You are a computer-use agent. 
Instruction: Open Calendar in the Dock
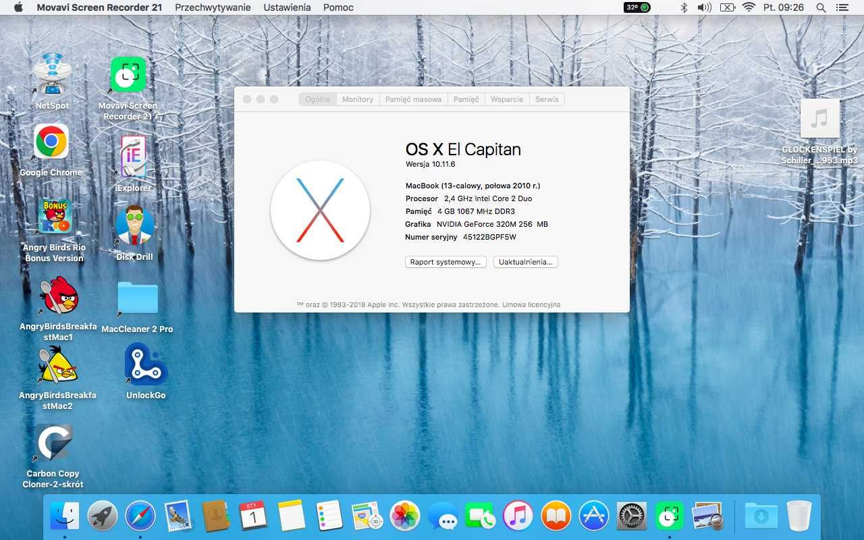click(x=253, y=516)
